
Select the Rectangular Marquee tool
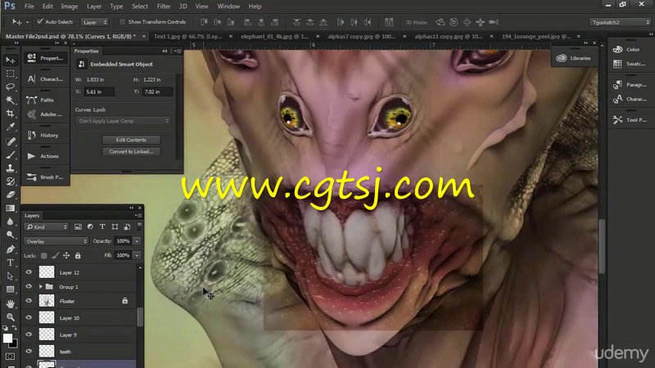[x=11, y=74]
